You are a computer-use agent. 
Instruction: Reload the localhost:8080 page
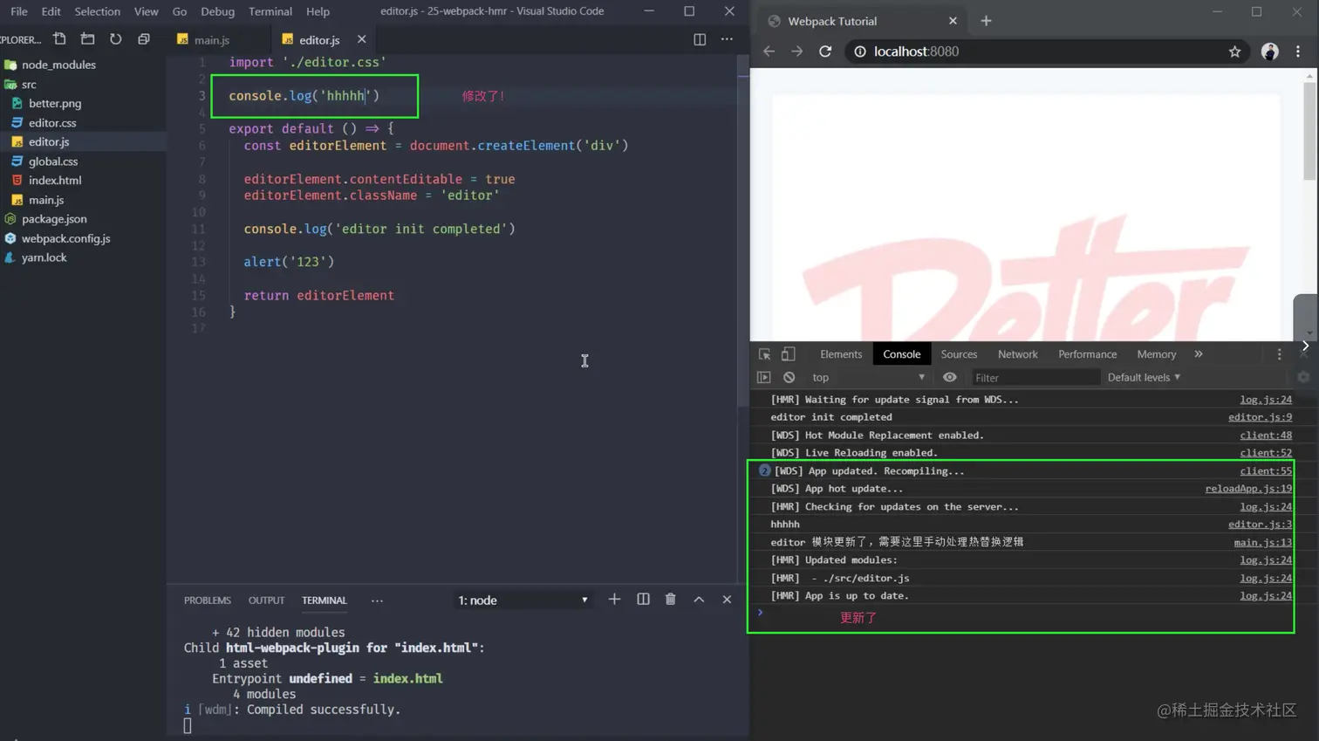[x=825, y=51]
